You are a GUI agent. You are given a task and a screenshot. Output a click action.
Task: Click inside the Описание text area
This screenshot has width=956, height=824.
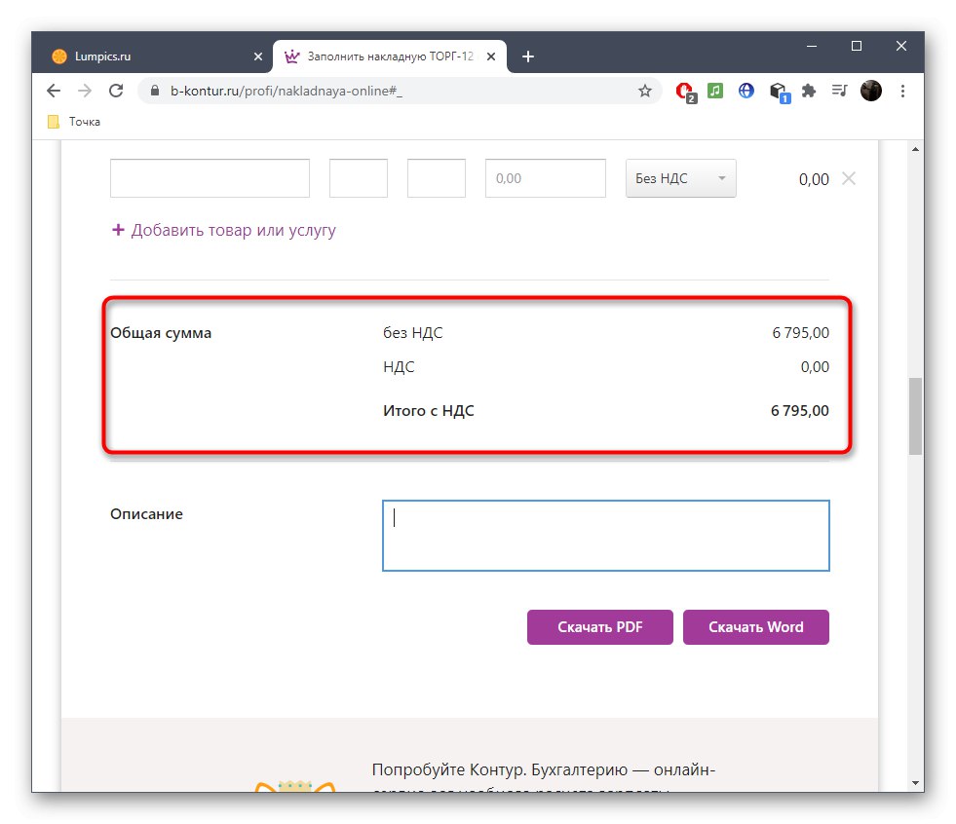click(606, 536)
